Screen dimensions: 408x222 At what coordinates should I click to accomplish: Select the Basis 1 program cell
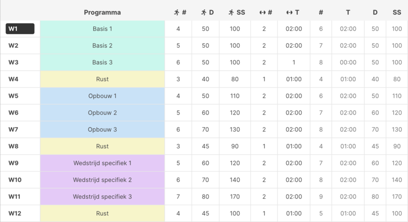(102, 29)
